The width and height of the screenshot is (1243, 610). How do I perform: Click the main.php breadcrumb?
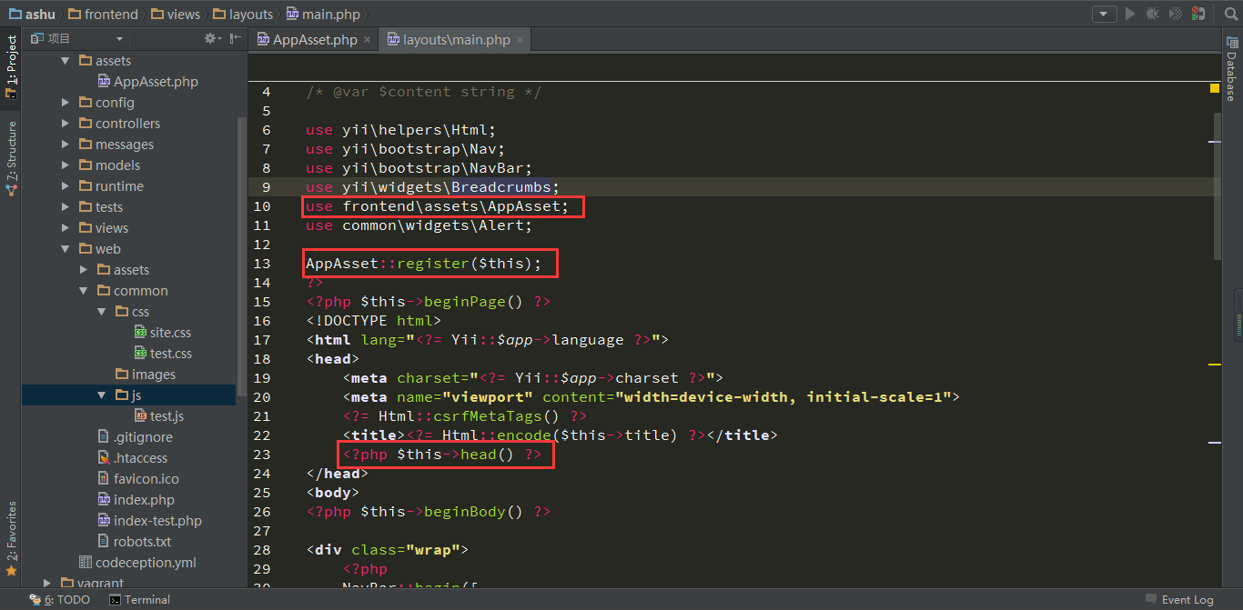click(x=323, y=14)
